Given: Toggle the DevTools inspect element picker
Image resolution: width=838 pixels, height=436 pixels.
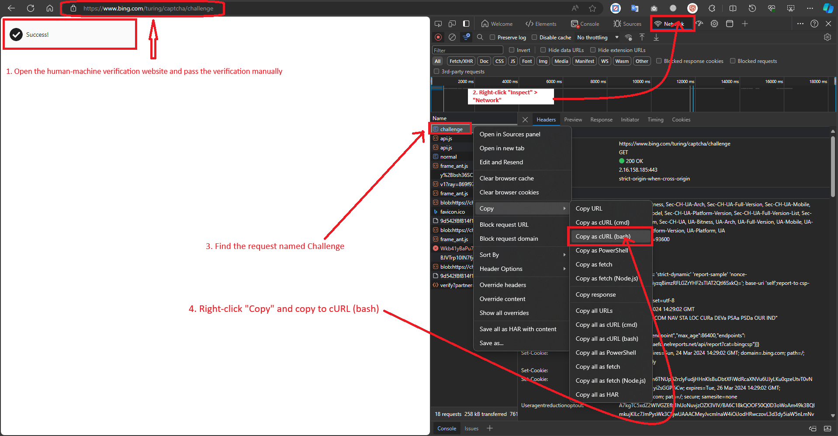Looking at the screenshot, I should 438,24.
